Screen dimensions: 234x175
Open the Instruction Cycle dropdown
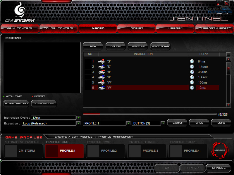[x=78, y=118]
